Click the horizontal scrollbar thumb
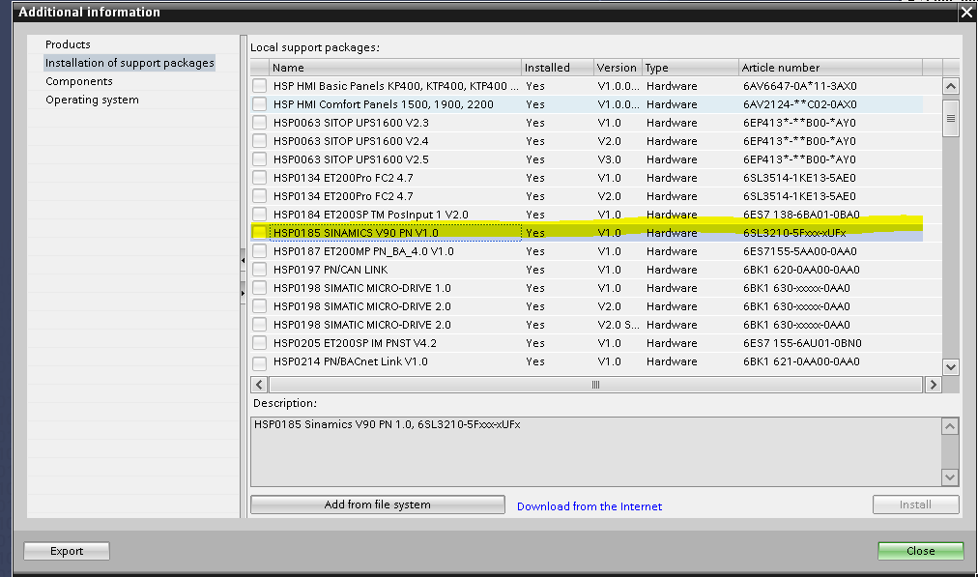Image resolution: width=978 pixels, height=577 pixels. point(595,385)
